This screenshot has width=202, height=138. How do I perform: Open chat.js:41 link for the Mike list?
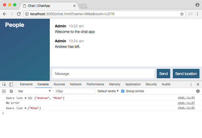(x=186, y=108)
